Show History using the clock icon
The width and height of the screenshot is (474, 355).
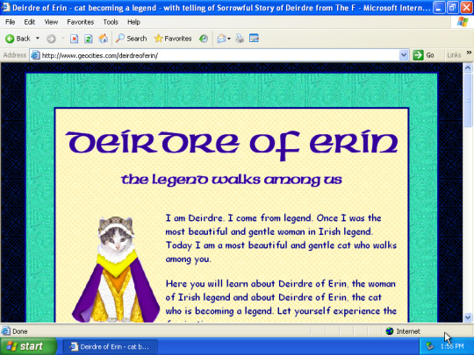(x=204, y=39)
